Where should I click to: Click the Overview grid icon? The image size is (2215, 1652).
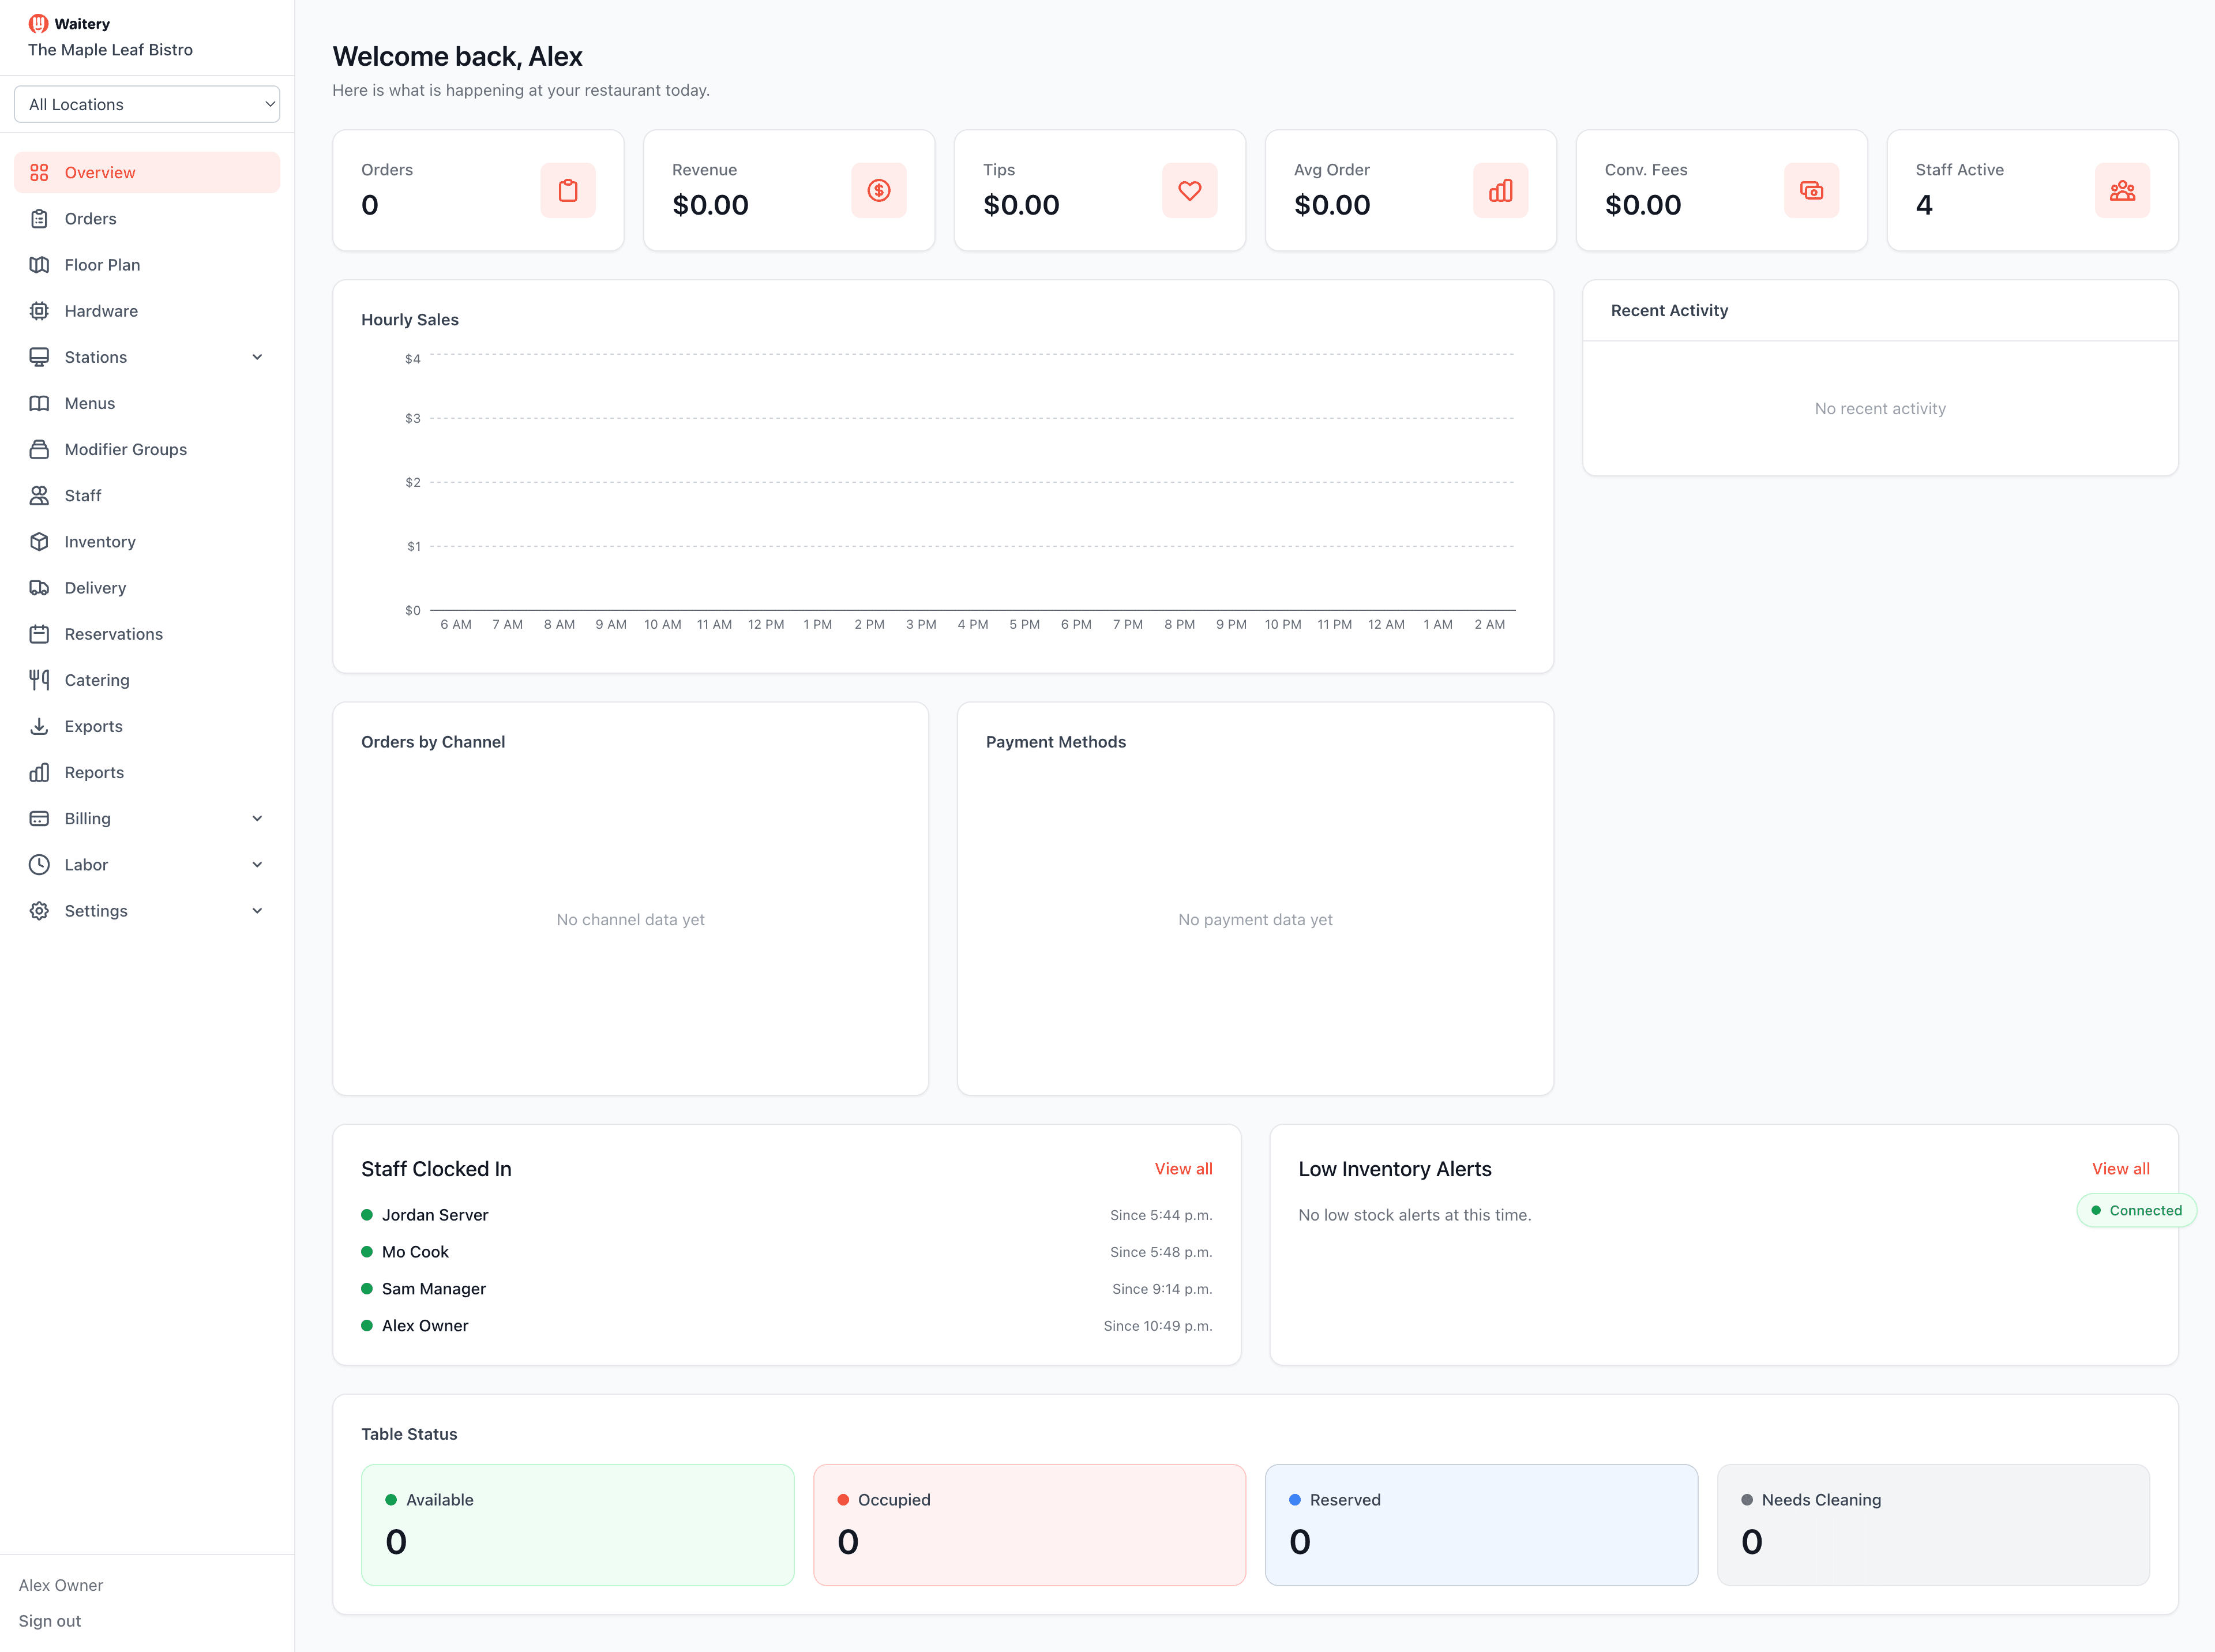point(39,172)
